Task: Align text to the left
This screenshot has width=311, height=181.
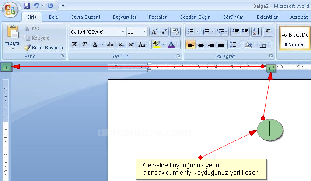Action: pos(190,44)
